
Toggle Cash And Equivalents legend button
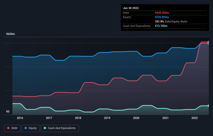60,128
